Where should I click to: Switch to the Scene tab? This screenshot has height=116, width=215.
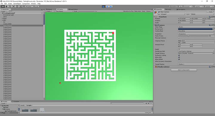(49, 10)
